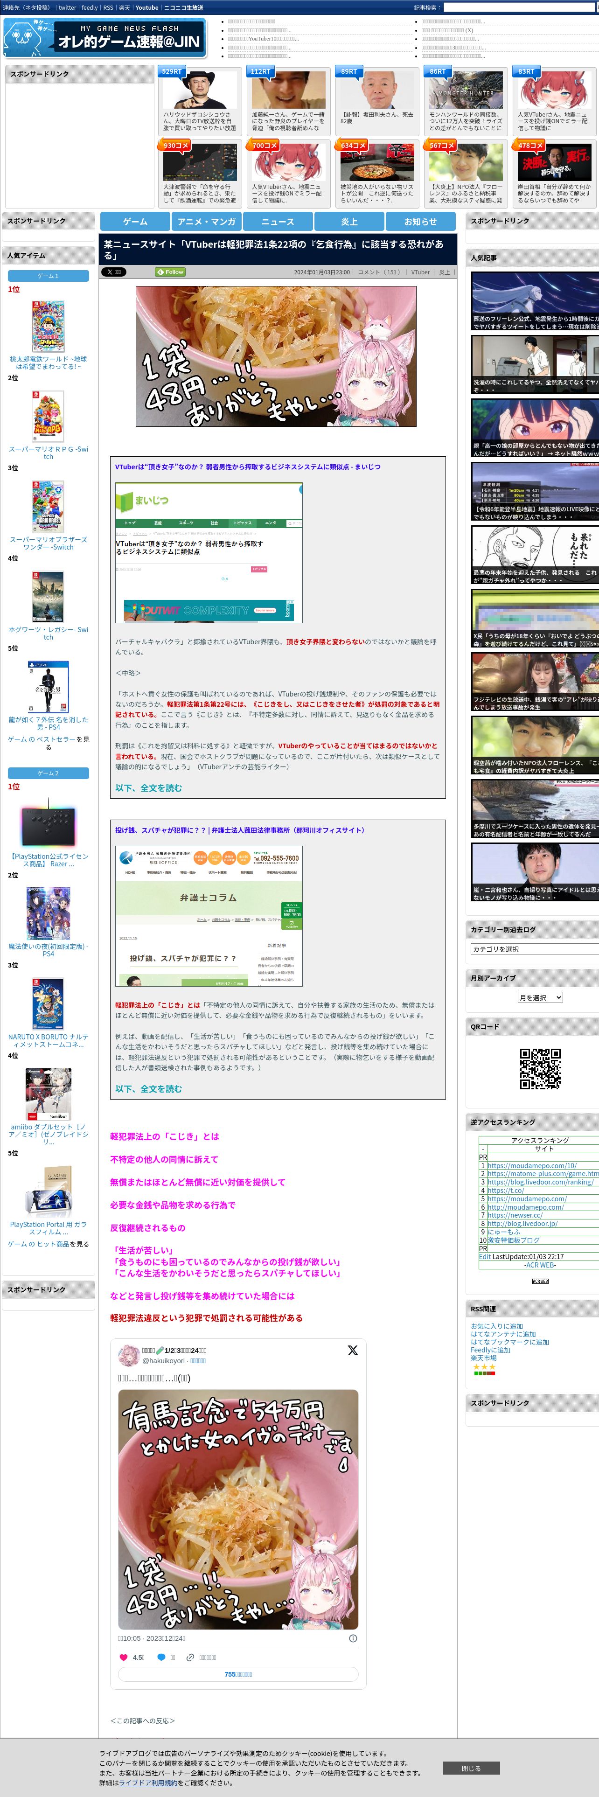Click the QR code image
Screen dimensions: 599x1797
pyautogui.click(x=540, y=1068)
